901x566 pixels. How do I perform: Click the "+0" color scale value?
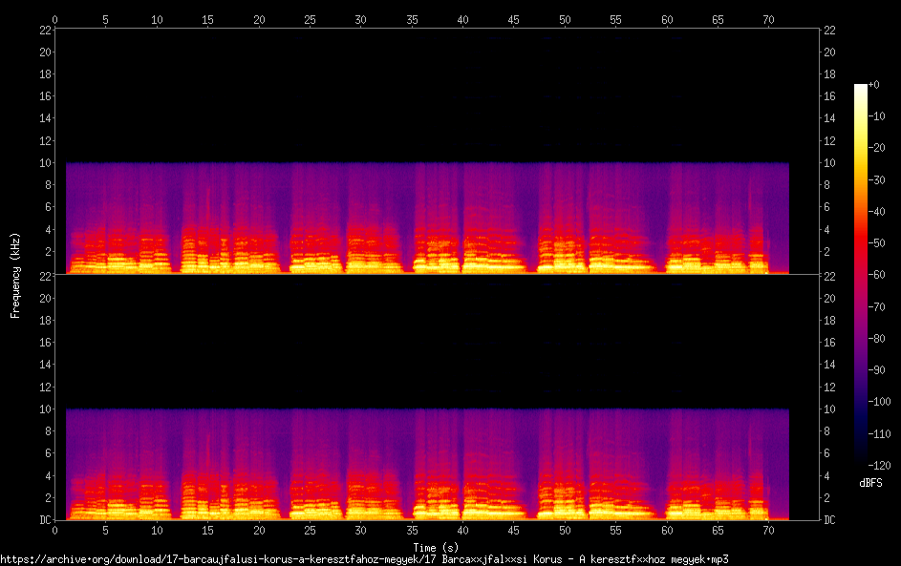point(873,85)
